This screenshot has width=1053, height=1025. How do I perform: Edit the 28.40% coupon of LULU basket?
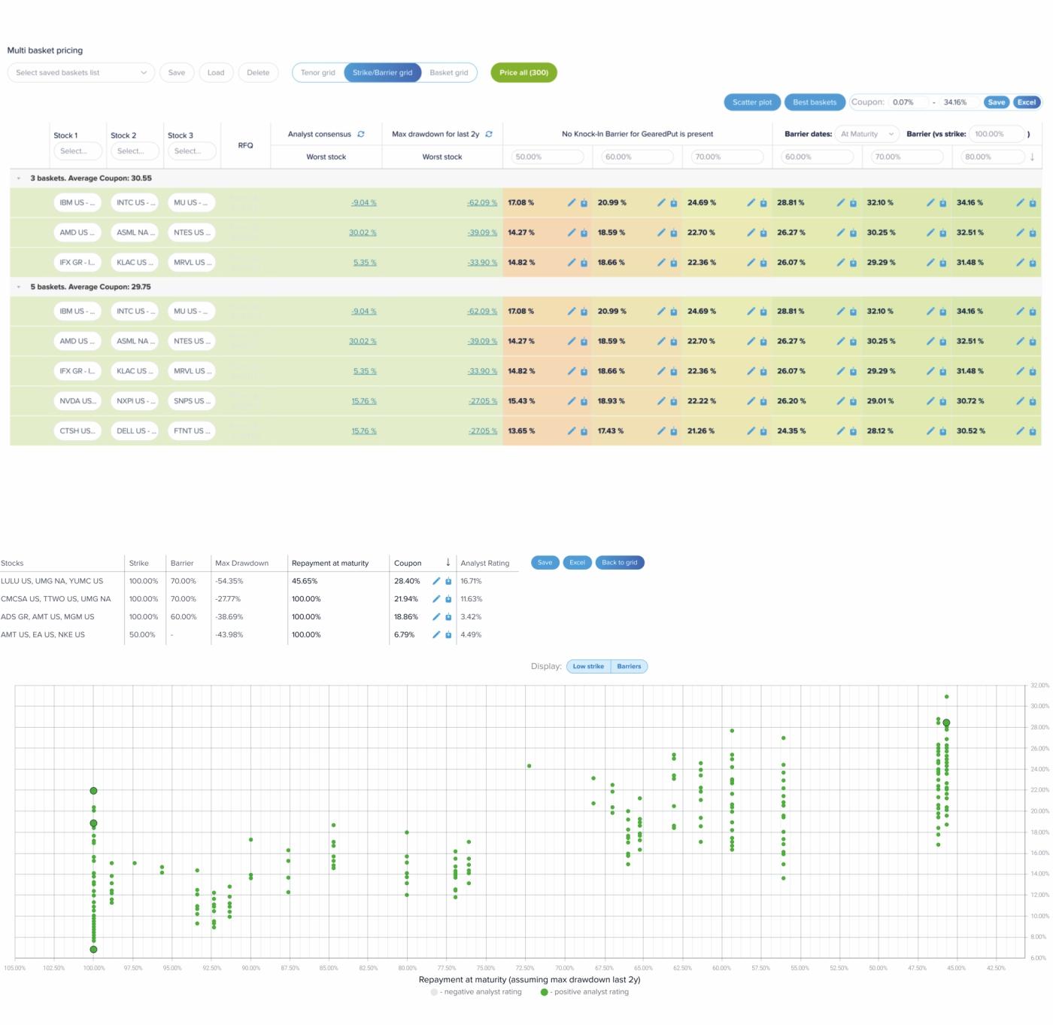[436, 581]
